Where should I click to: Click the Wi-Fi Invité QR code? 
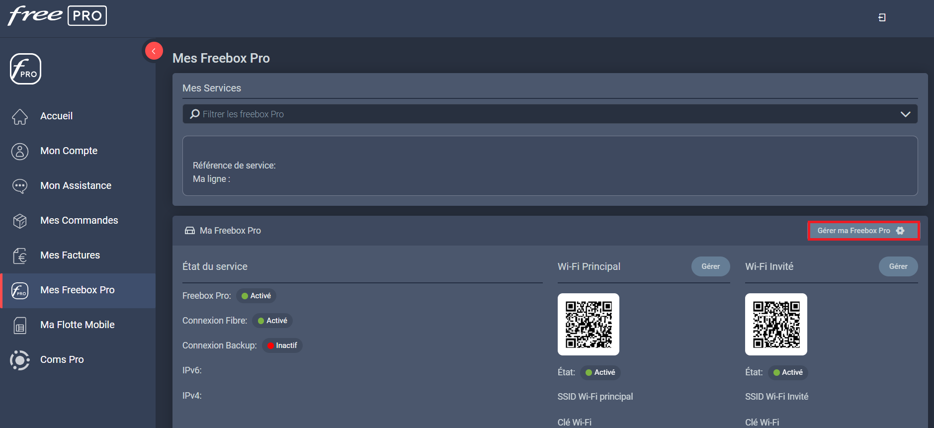tap(775, 325)
